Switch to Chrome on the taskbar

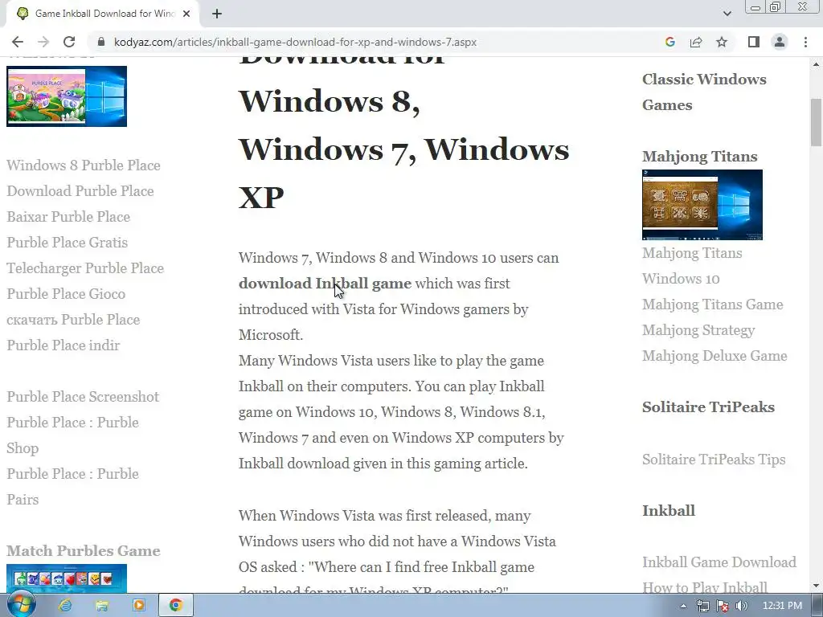(x=176, y=605)
